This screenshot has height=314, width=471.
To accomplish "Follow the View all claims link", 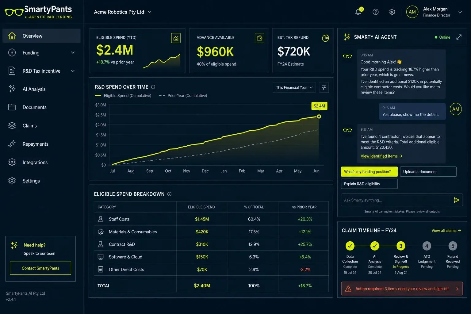I will [446, 231].
